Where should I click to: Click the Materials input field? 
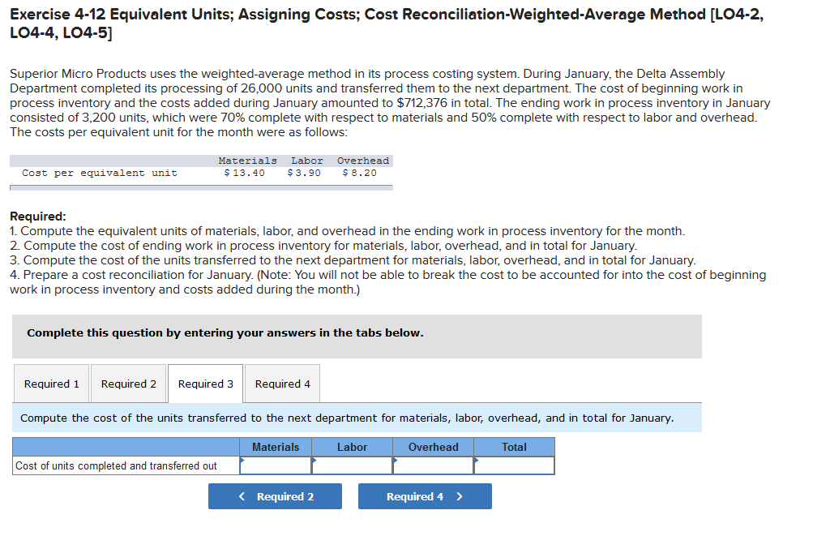pyautogui.click(x=277, y=465)
